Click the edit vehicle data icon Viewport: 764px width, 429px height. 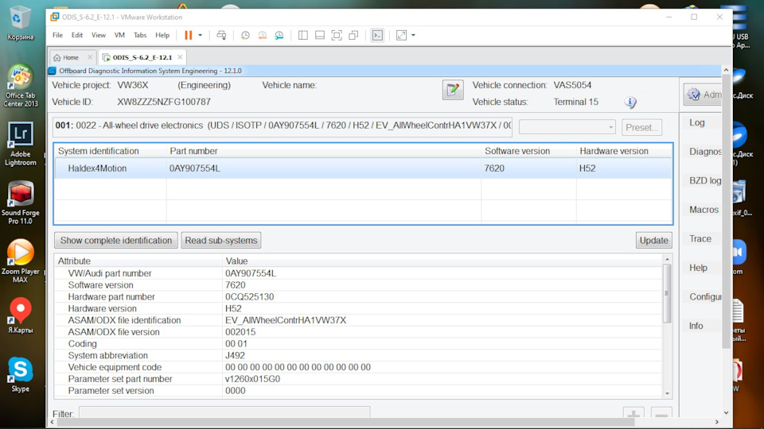(453, 90)
